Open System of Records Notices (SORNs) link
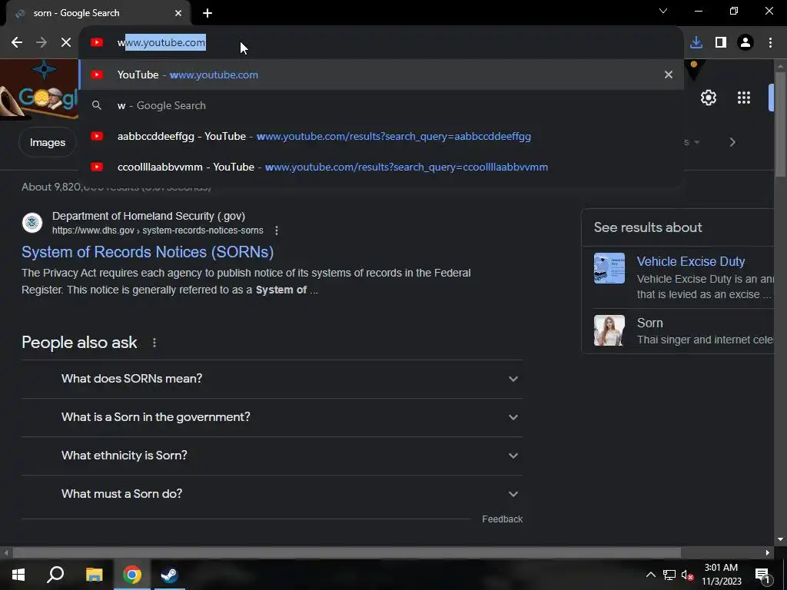787x590 pixels. [x=148, y=252]
